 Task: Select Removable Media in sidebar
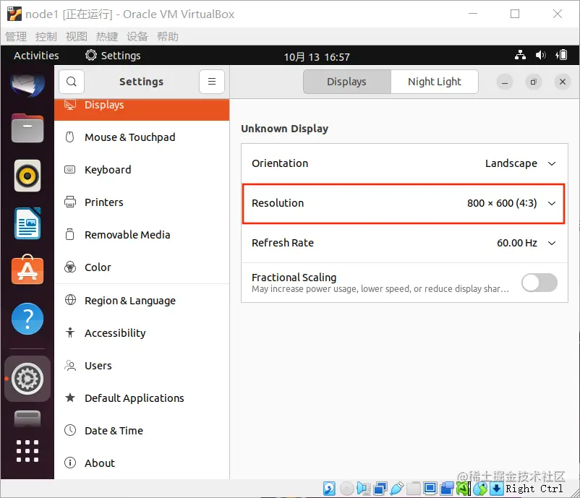142,235
